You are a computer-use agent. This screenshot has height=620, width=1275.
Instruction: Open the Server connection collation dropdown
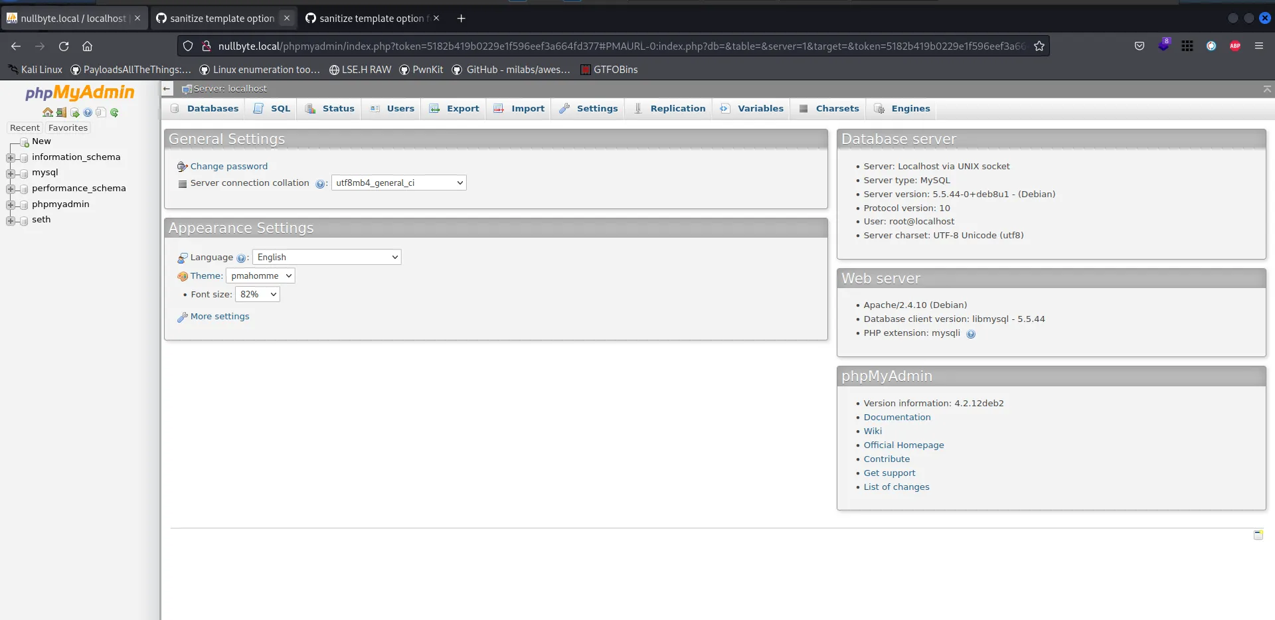[398, 183]
